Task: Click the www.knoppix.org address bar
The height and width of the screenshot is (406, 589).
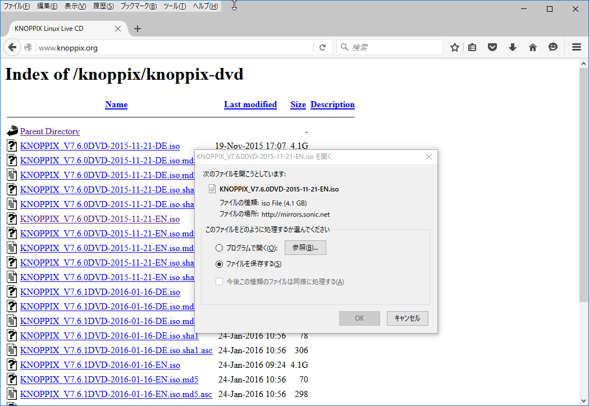Action: [175, 48]
